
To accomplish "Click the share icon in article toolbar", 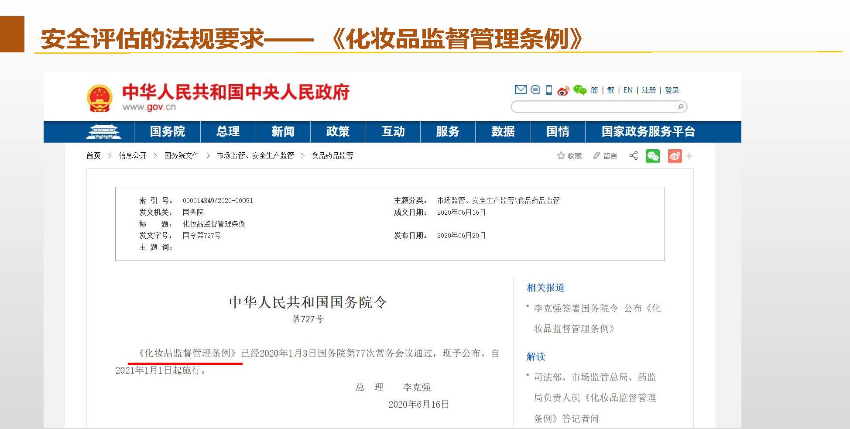I will point(633,156).
